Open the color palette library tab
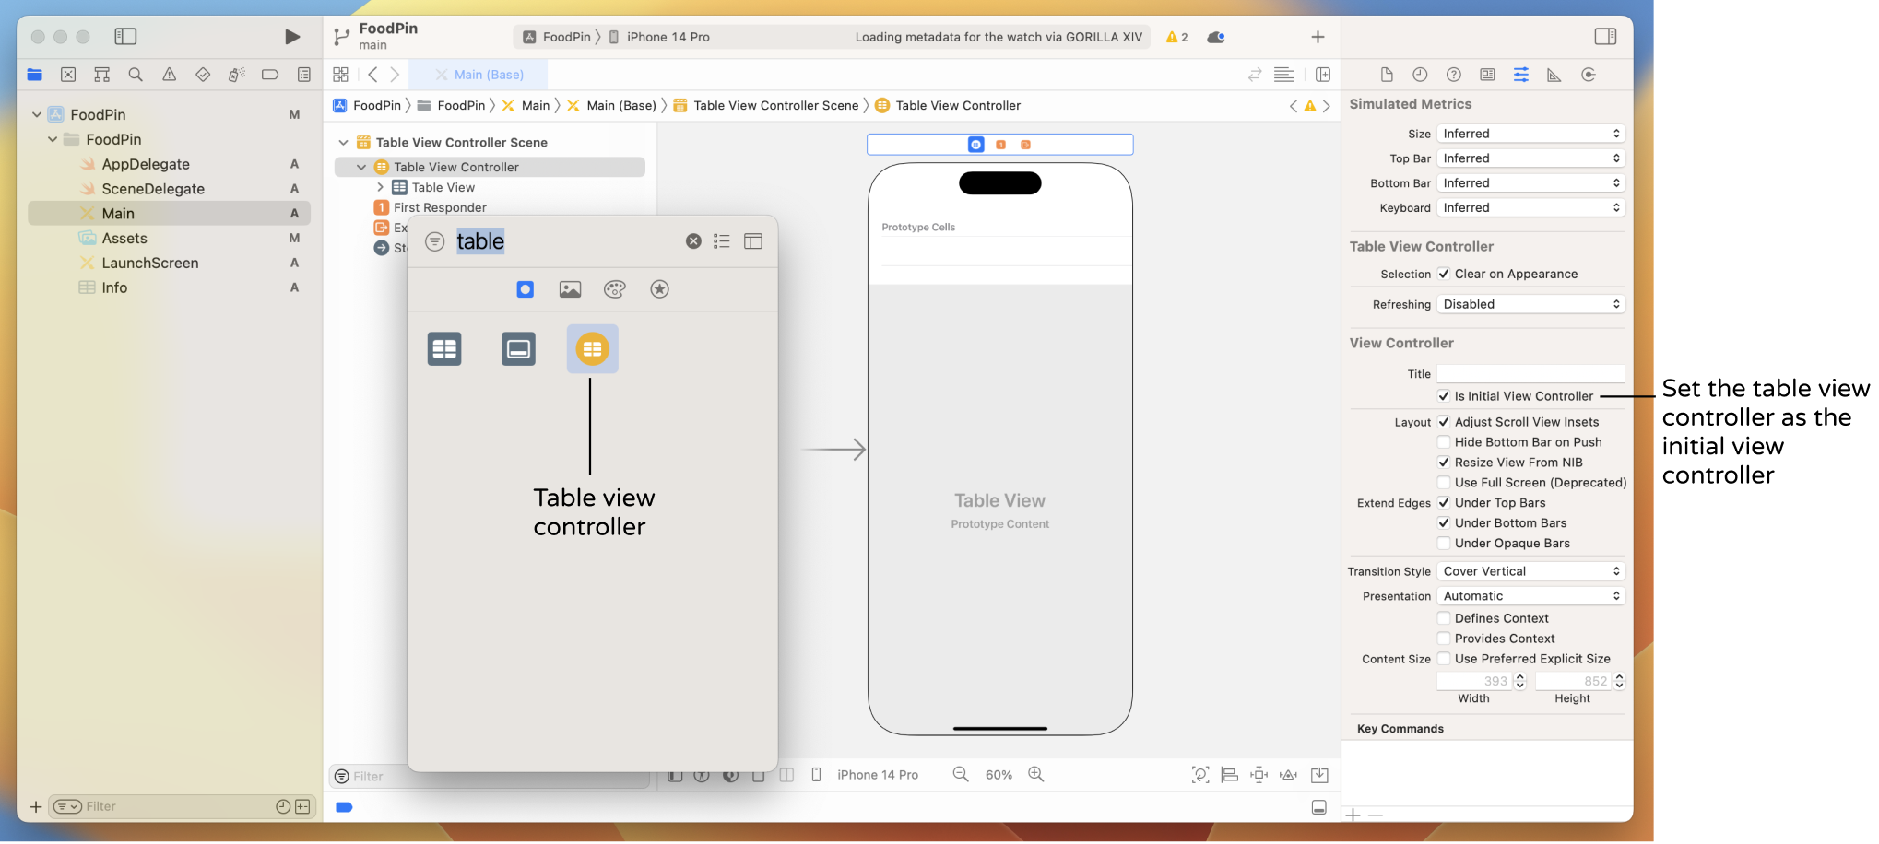 615,289
